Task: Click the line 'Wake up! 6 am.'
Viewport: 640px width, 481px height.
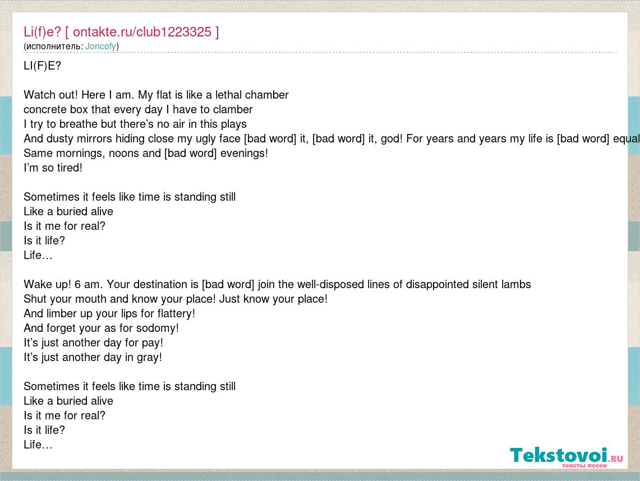Action: tap(277, 284)
